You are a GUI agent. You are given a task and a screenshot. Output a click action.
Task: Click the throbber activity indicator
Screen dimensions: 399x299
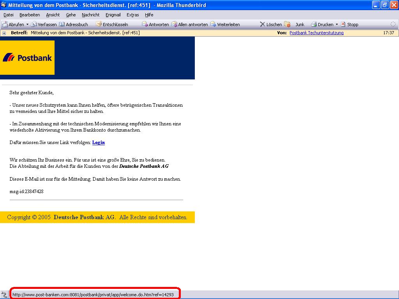click(393, 25)
